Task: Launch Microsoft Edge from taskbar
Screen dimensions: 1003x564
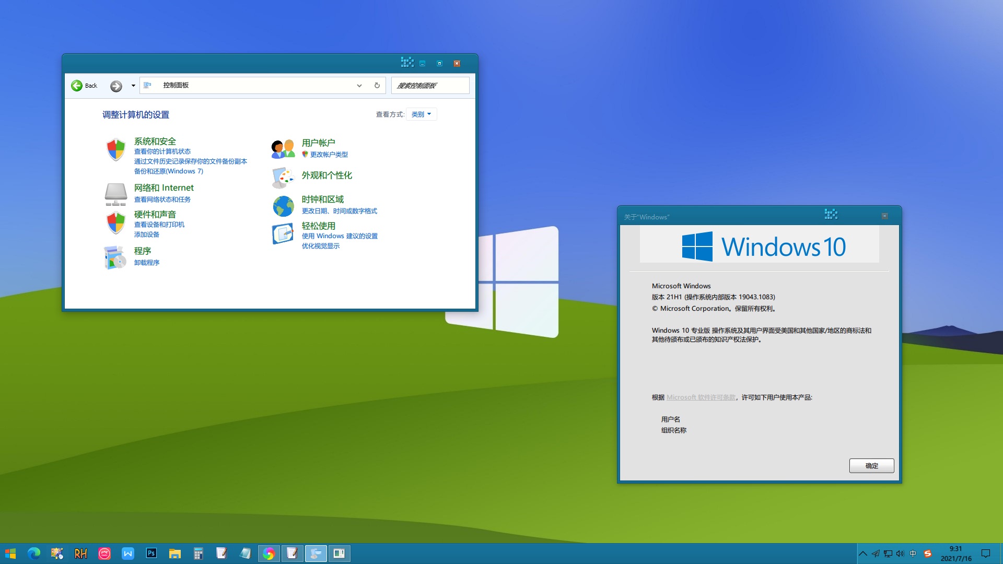Action: pyautogui.click(x=34, y=554)
